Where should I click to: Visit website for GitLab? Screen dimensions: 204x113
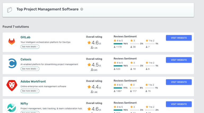[x=179, y=38]
